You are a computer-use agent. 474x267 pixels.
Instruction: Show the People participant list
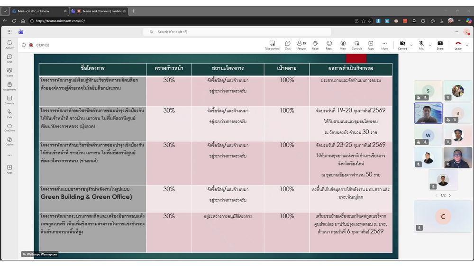301,45
